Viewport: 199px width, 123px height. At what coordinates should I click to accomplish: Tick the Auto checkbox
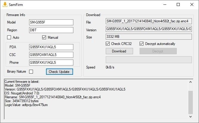pos(9,38)
